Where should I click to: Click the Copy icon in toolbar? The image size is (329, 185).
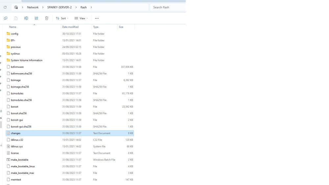[6, 18]
